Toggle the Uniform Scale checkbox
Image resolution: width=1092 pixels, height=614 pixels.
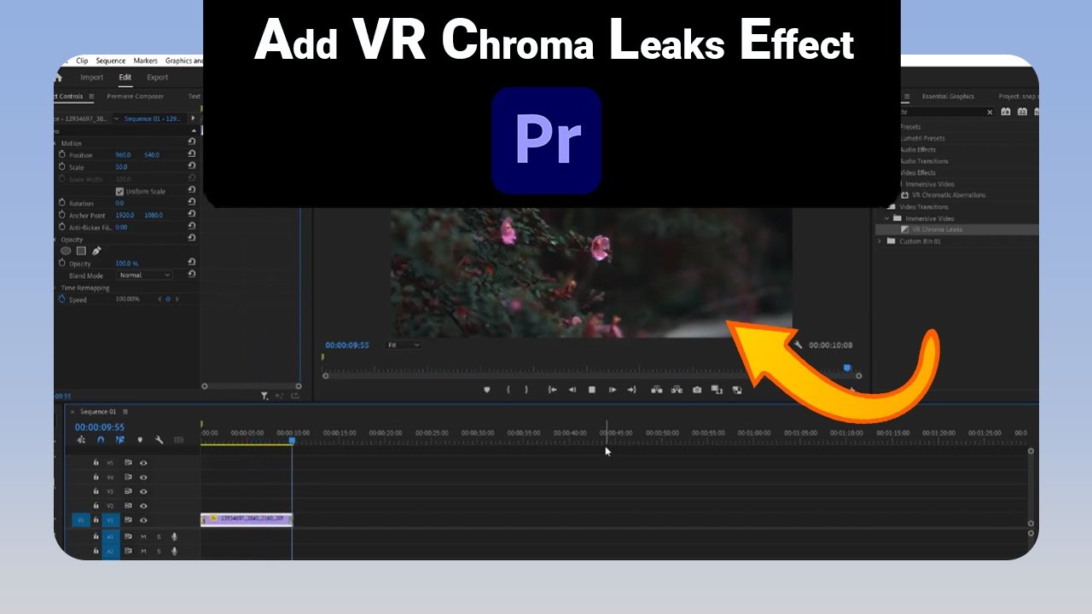[119, 191]
